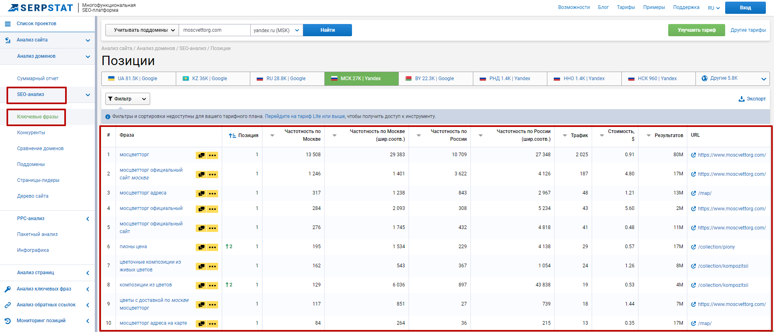Click sort arrow for Частотность по России column
Image resolution: width=774 pixels, height=332 pixels.
pos(418,135)
